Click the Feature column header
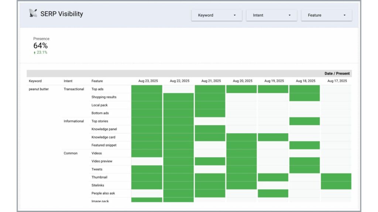Screen dimensions: 378x212 [x=97, y=81]
